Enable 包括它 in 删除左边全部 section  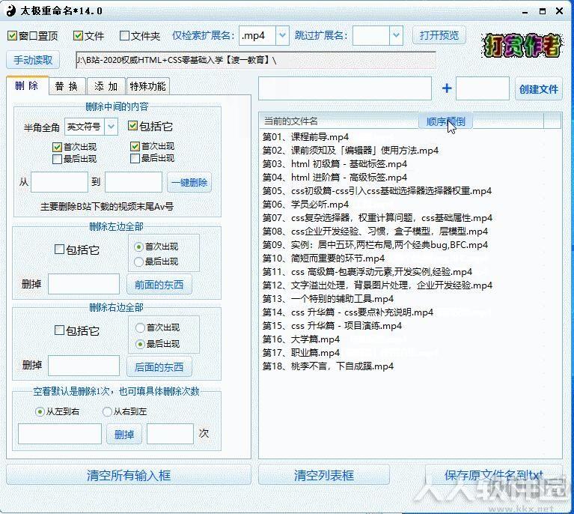coord(59,250)
